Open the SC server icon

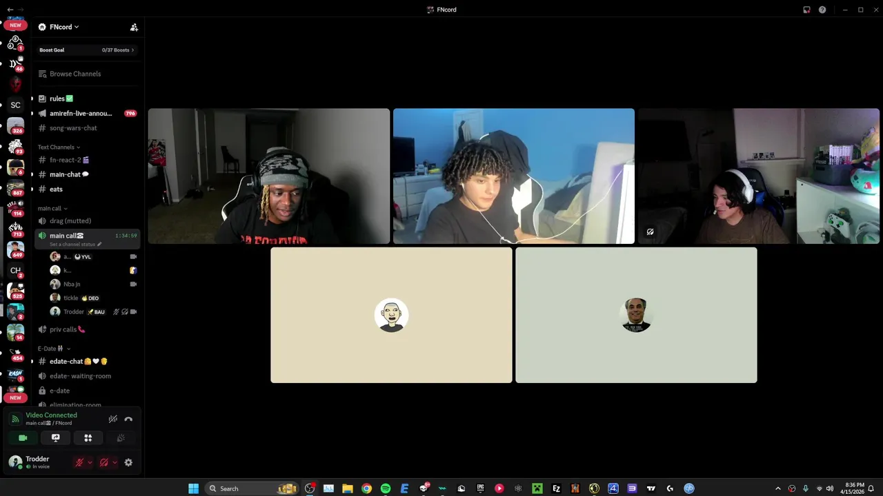tap(15, 105)
